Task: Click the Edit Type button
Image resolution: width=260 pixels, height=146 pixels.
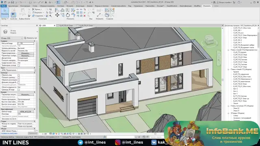Action: [30, 38]
